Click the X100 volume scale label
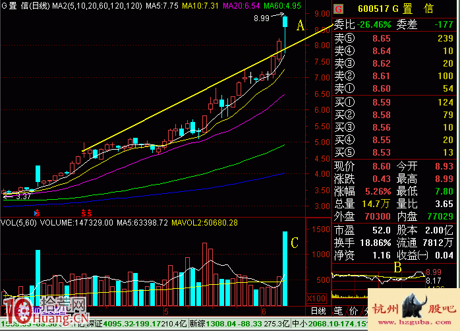 coord(316,299)
